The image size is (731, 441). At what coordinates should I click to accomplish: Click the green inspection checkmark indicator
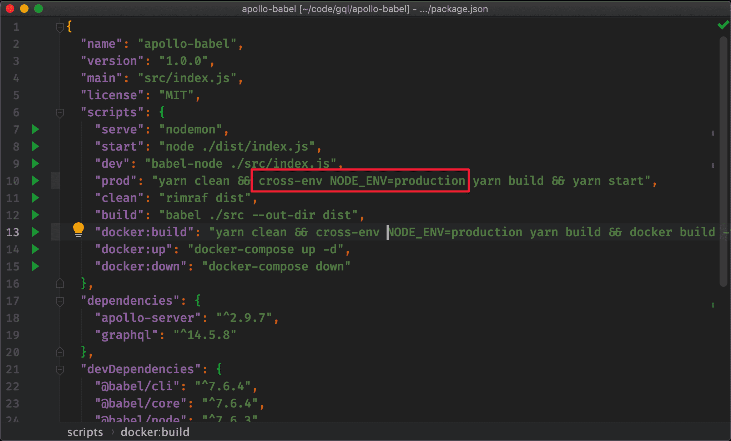pos(723,25)
